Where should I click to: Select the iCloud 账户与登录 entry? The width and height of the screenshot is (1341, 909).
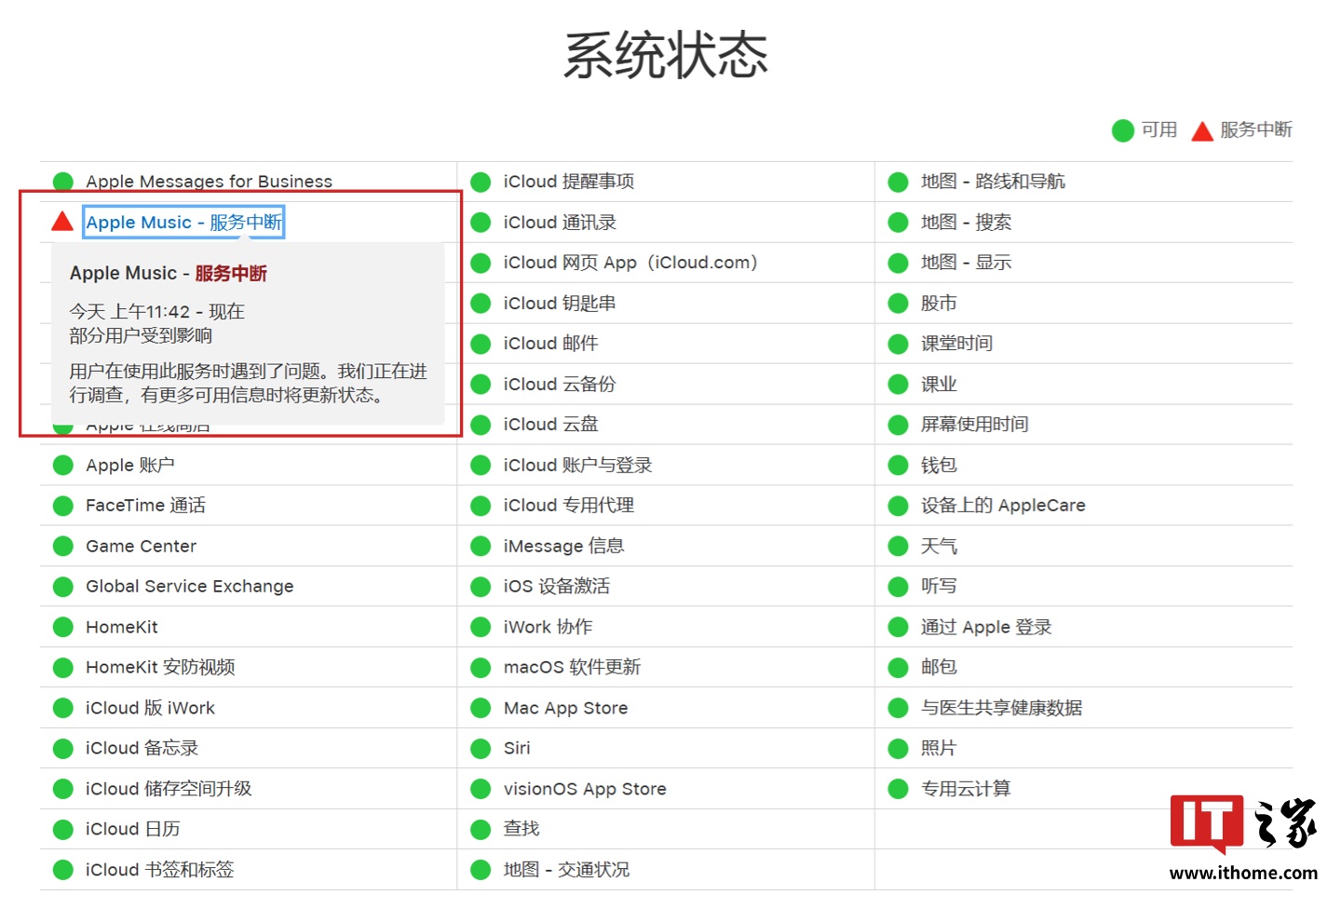click(577, 466)
